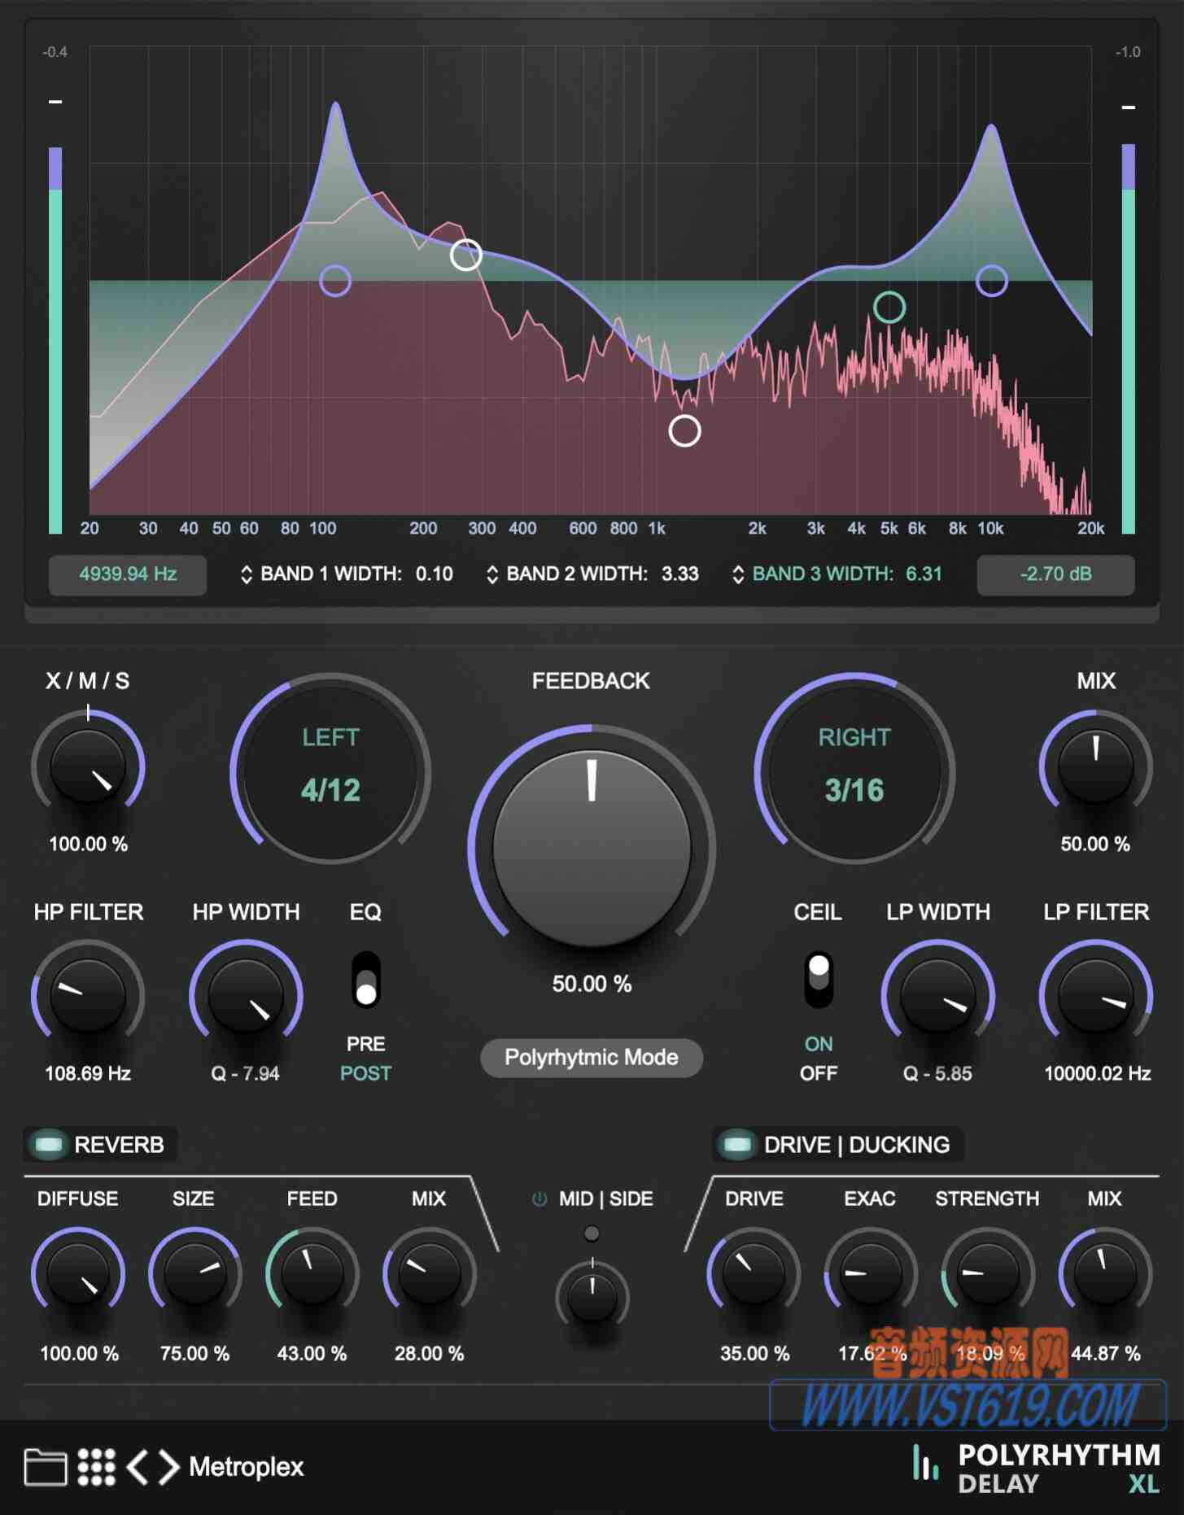Toggle the MID | SIDE power icon
The height and width of the screenshot is (1515, 1184).
pos(539,1198)
